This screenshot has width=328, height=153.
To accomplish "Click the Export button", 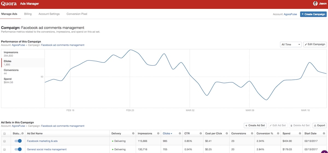I will [x=320, y=125].
